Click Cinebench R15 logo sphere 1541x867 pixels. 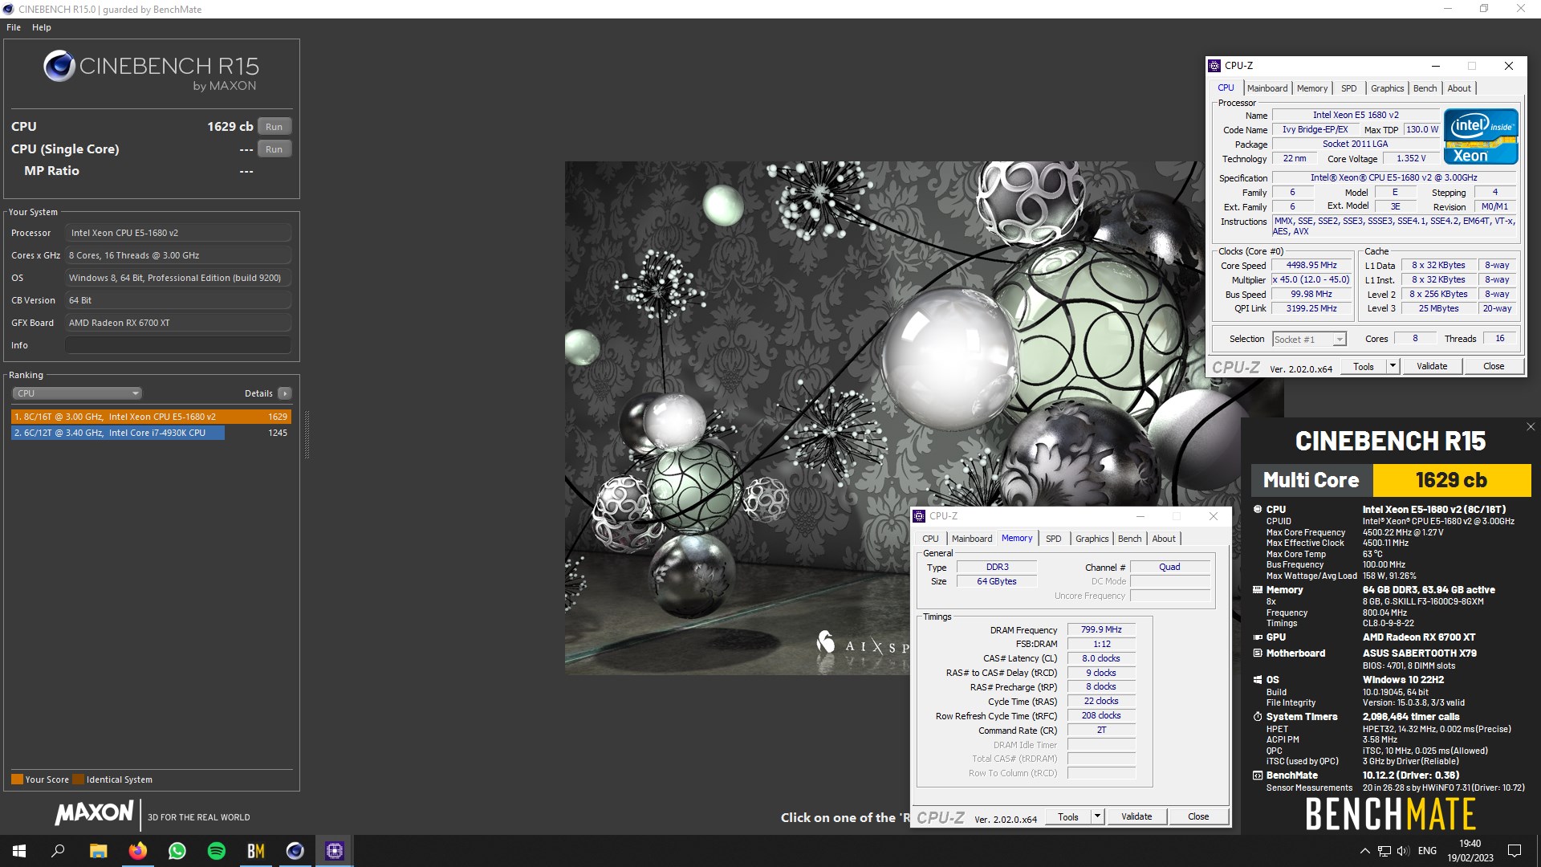pos(59,66)
